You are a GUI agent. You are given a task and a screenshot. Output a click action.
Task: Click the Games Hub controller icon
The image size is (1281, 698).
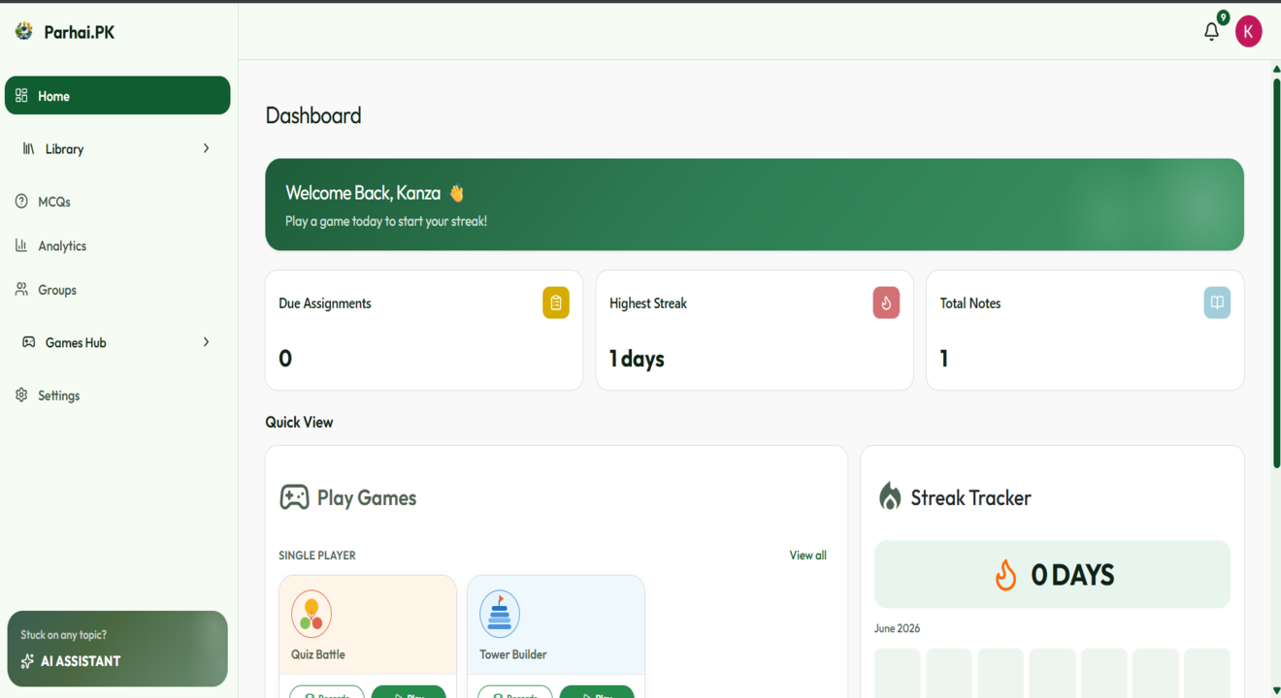[x=28, y=342]
